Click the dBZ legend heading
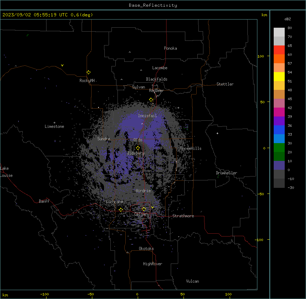 288,19
